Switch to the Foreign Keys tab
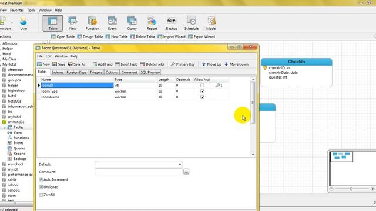Screen dimensions: 376x211 (x=76, y=72)
